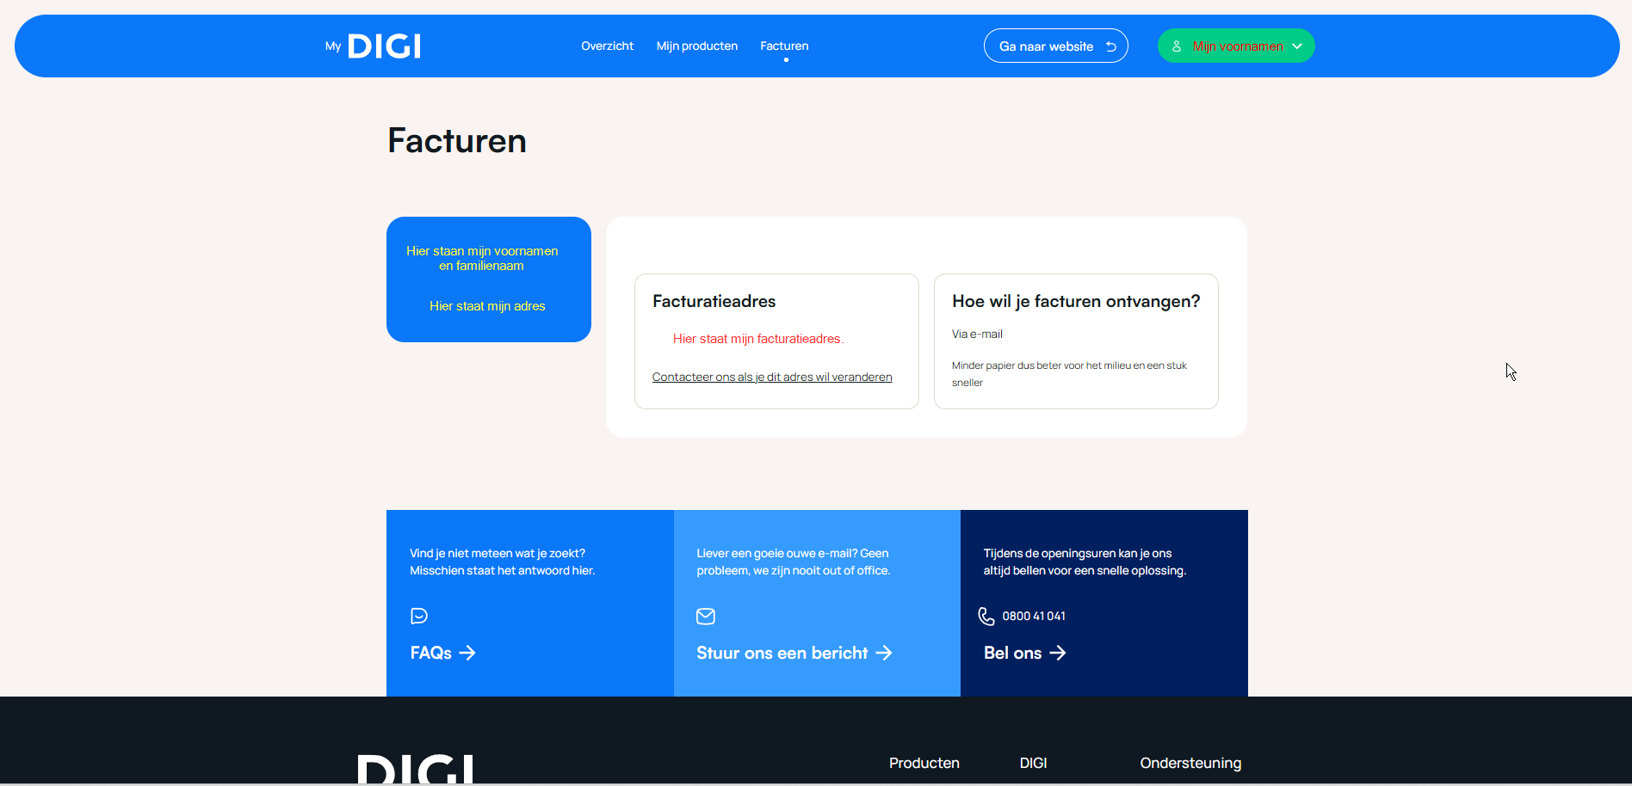Click the return arrow icon on Ga naar website
1632x786 pixels.
(x=1111, y=46)
